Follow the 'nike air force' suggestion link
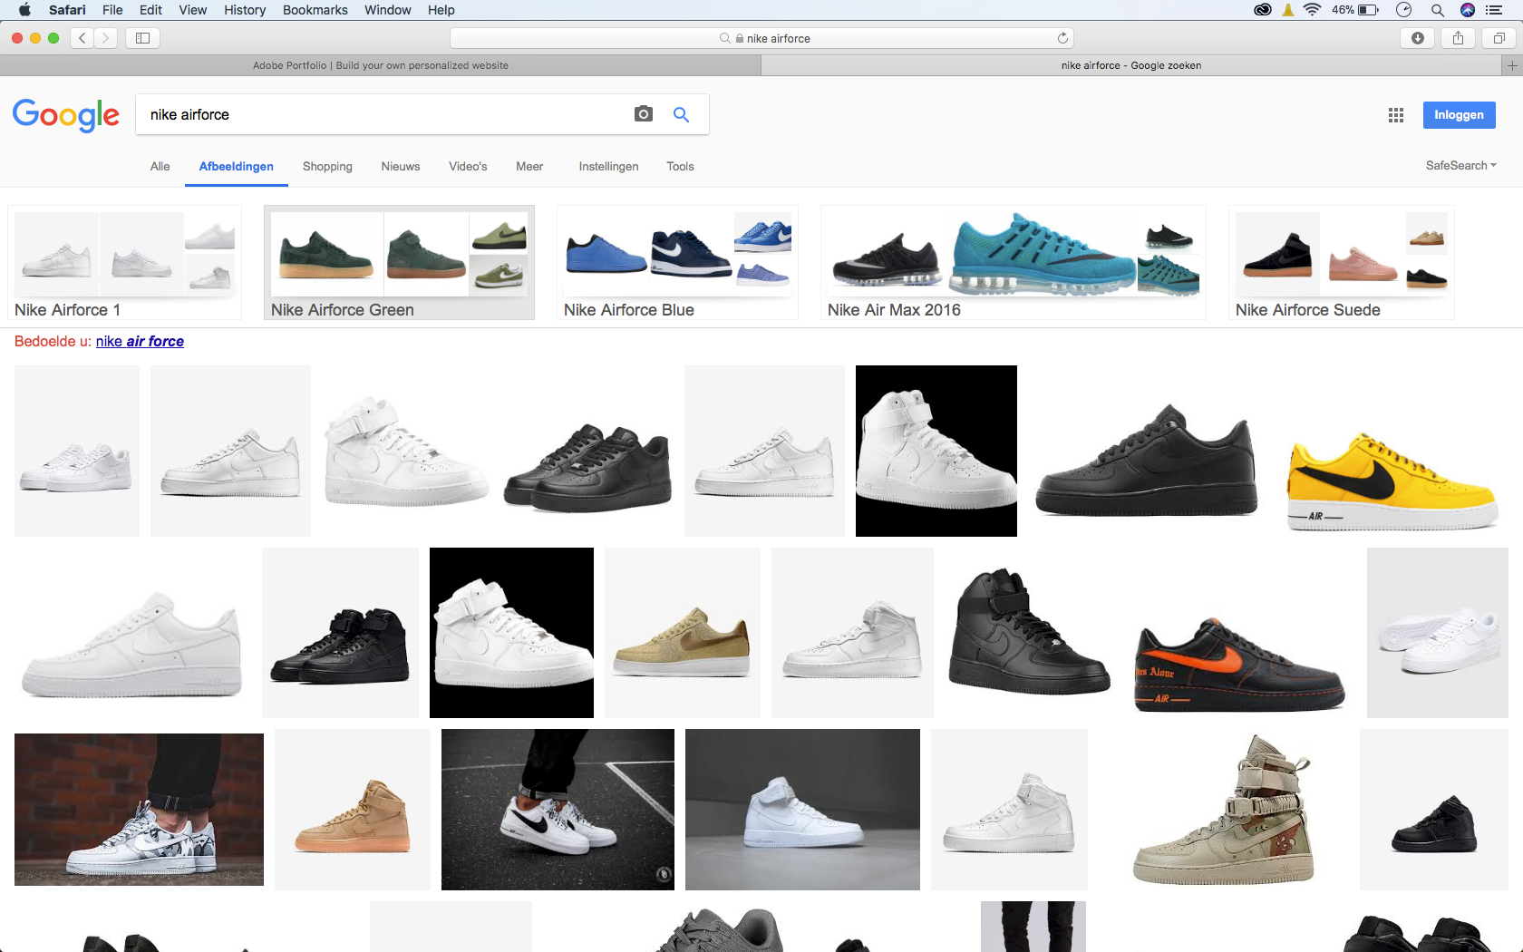The height and width of the screenshot is (952, 1523). [140, 342]
